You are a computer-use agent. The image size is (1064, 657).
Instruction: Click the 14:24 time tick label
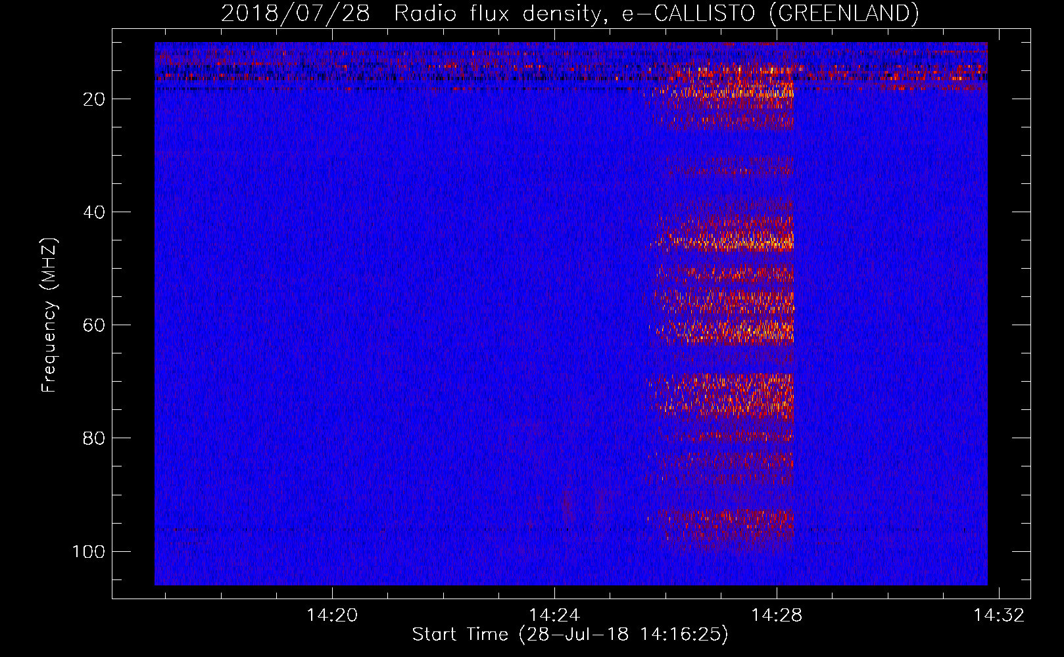[x=554, y=616]
